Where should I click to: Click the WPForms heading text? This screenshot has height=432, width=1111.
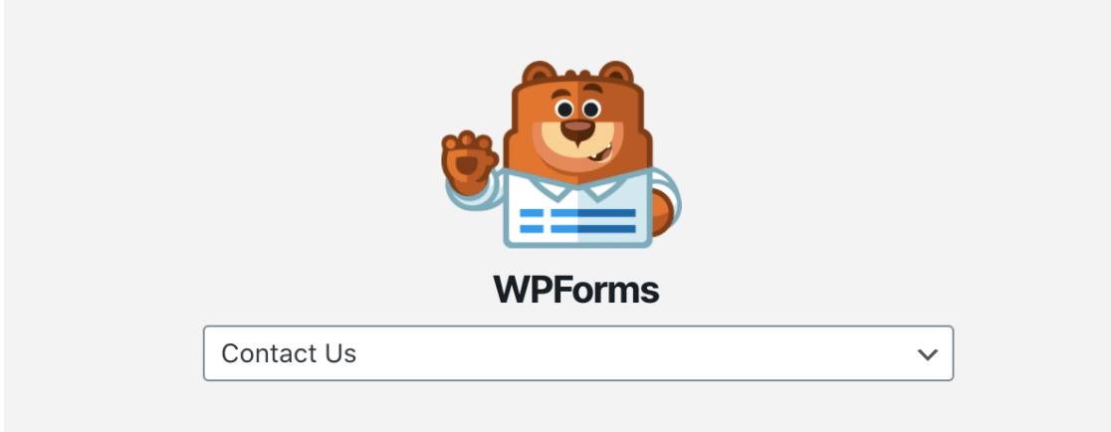[x=576, y=289]
